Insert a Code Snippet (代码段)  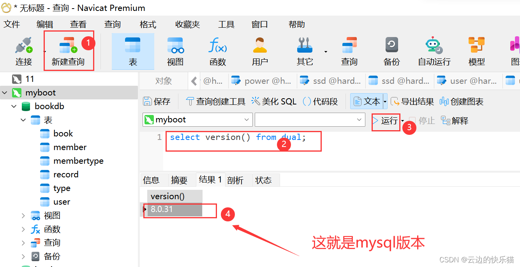pyautogui.click(x=320, y=102)
